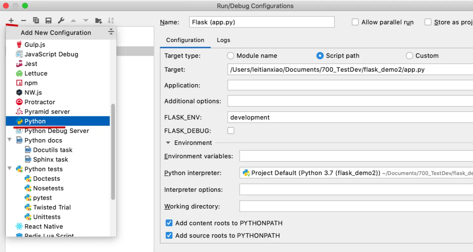Collapse the Python tests group

click(10, 169)
